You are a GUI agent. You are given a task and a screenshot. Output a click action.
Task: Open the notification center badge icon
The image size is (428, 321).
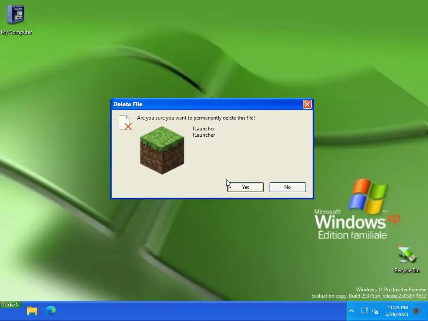pos(416,311)
